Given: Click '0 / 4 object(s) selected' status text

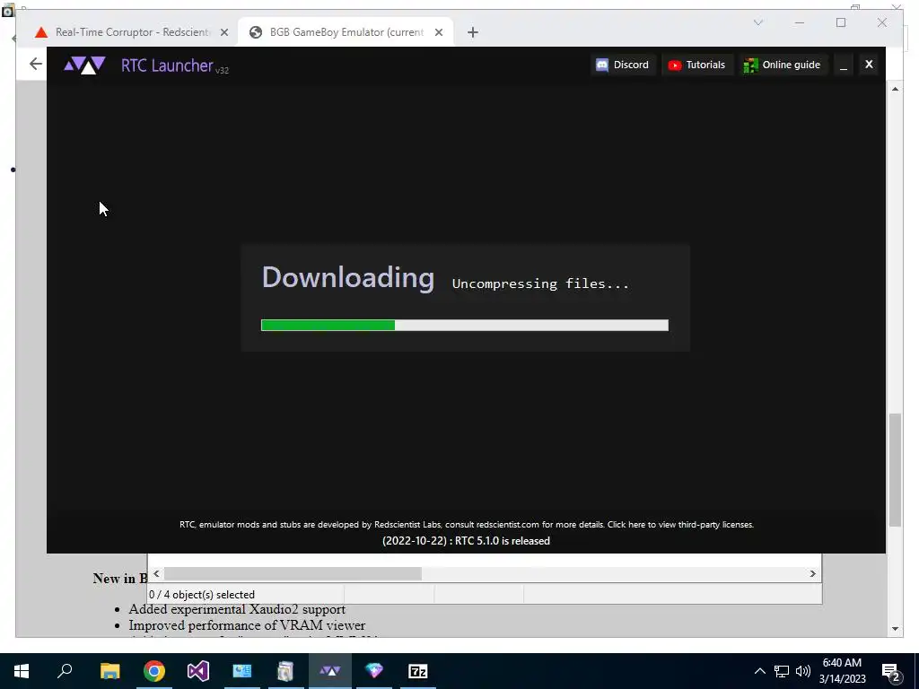Looking at the screenshot, I should (x=202, y=595).
